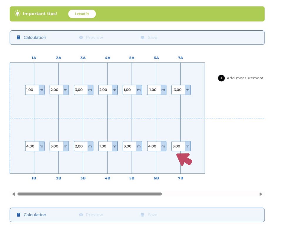Click the calculator icon in the top toolbar

pos(19,37)
